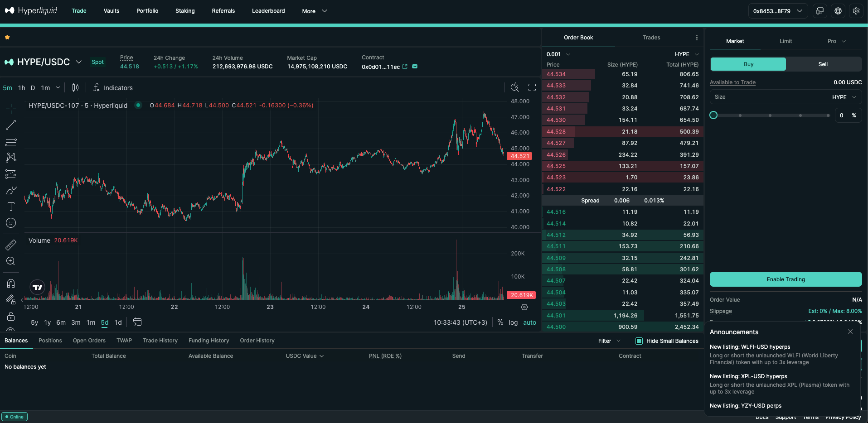Open the quick search lightning icon
Viewport: 868px width, 423px height.
pyautogui.click(x=515, y=87)
